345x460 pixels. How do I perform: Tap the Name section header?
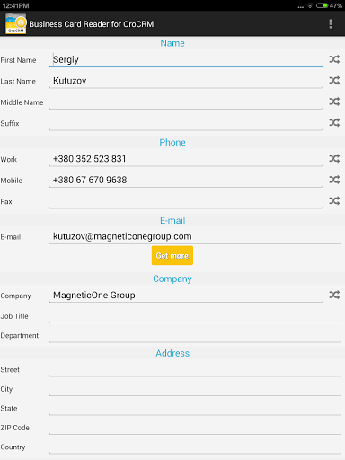(172, 43)
